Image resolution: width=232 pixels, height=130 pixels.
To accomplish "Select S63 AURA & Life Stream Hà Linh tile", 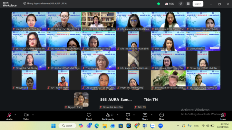I will (99, 22).
